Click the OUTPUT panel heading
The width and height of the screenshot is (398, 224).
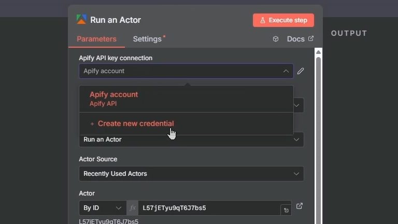coord(349,33)
